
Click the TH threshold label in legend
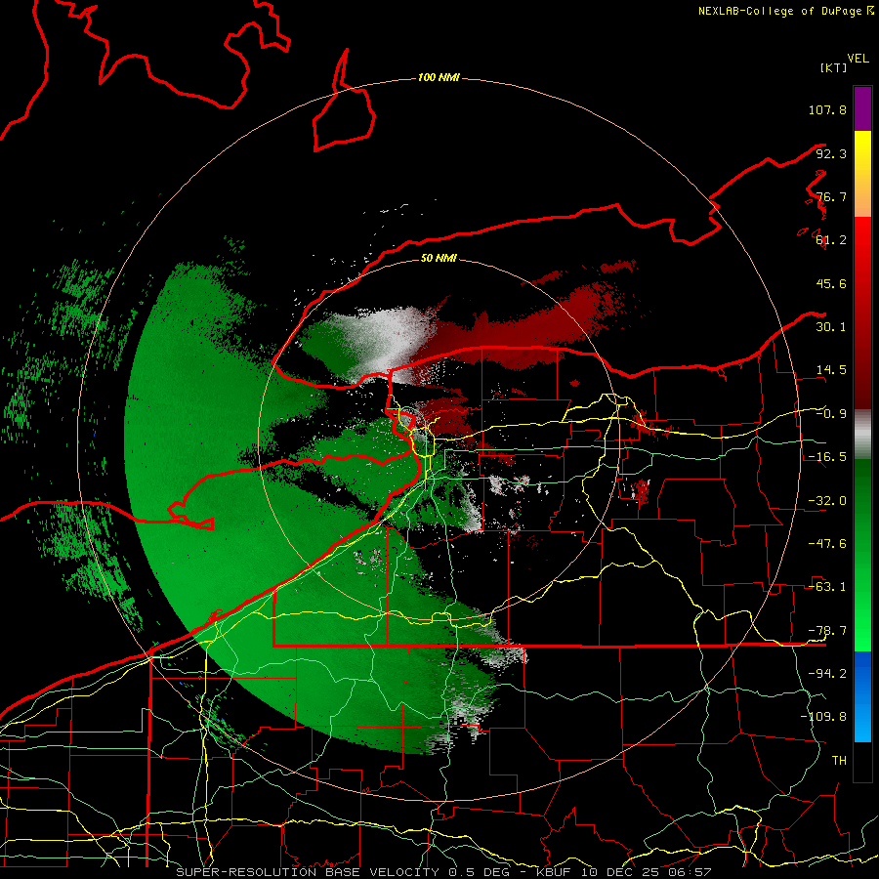839,761
